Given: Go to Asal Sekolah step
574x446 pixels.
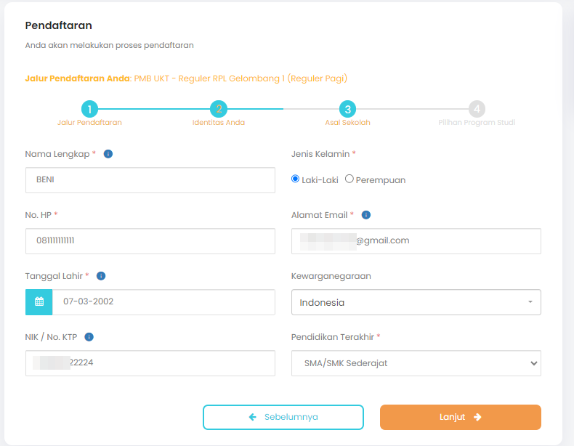Looking at the screenshot, I should click(348, 109).
